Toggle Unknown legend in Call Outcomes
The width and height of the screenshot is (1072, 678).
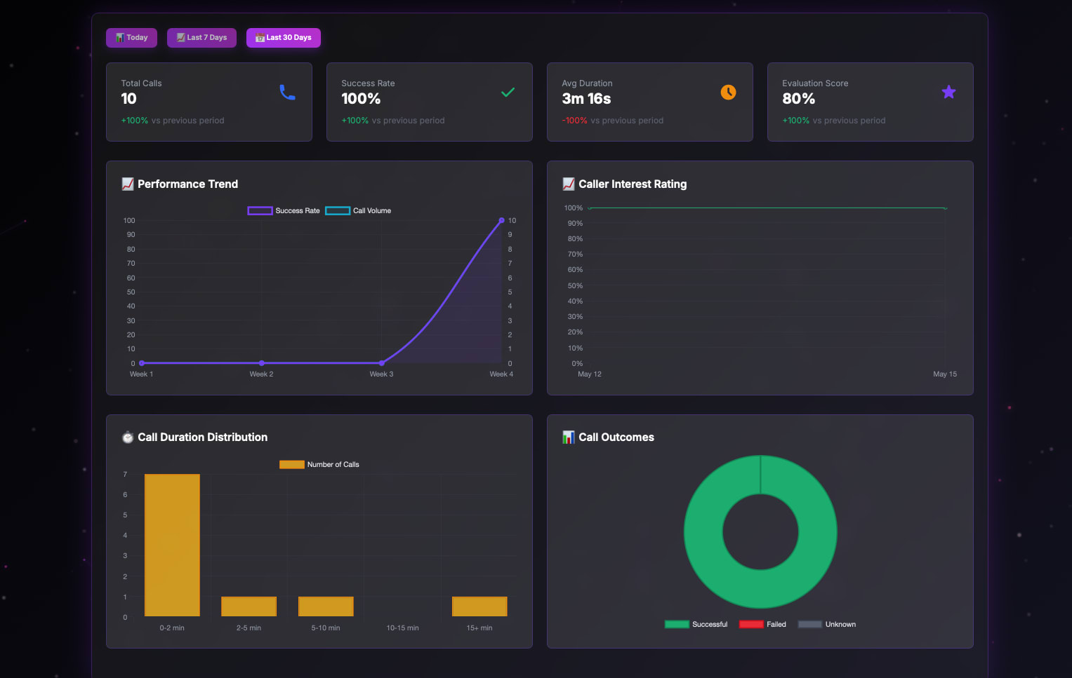pos(827,625)
